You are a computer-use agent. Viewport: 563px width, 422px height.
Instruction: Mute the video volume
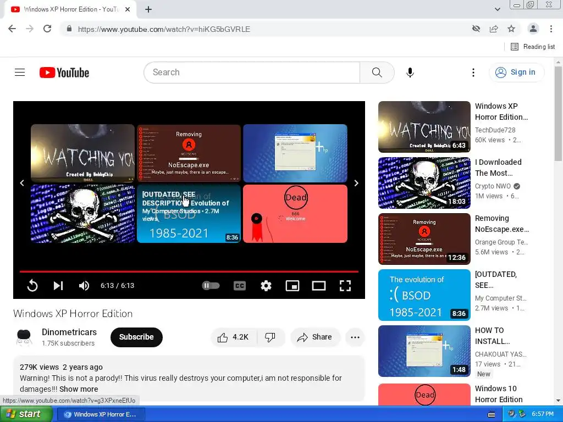click(x=84, y=286)
